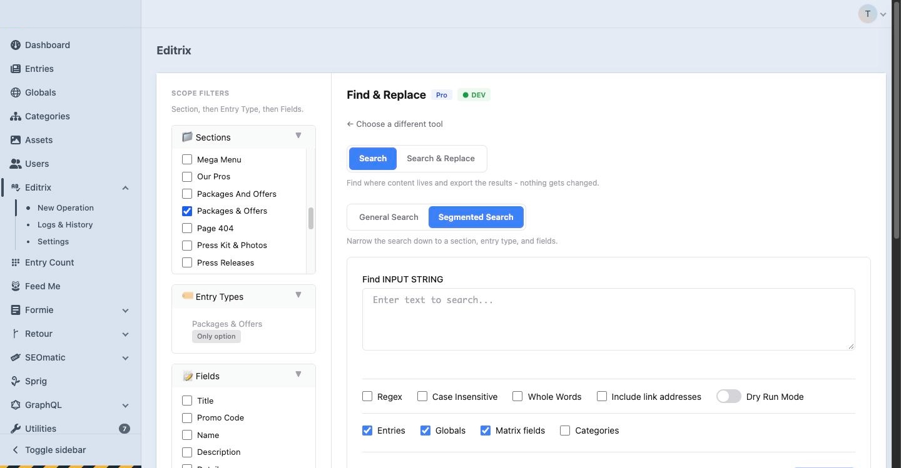Switch to the Search & Replace tab
The width and height of the screenshot is (901, 468).
(440, 159)
